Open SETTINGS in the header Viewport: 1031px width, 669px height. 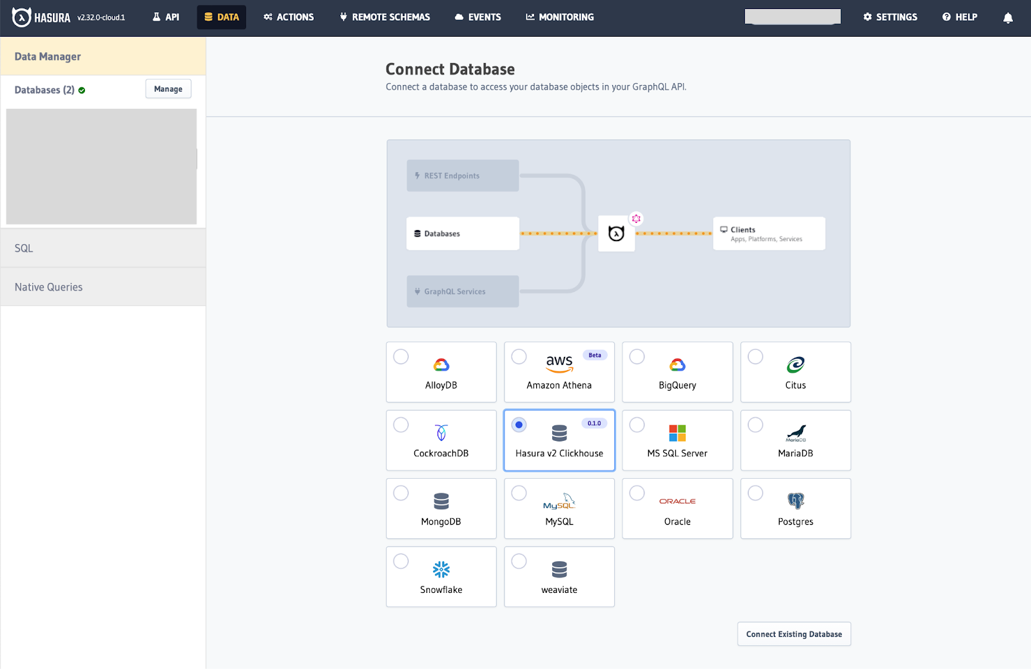click(x=890, y=17)
